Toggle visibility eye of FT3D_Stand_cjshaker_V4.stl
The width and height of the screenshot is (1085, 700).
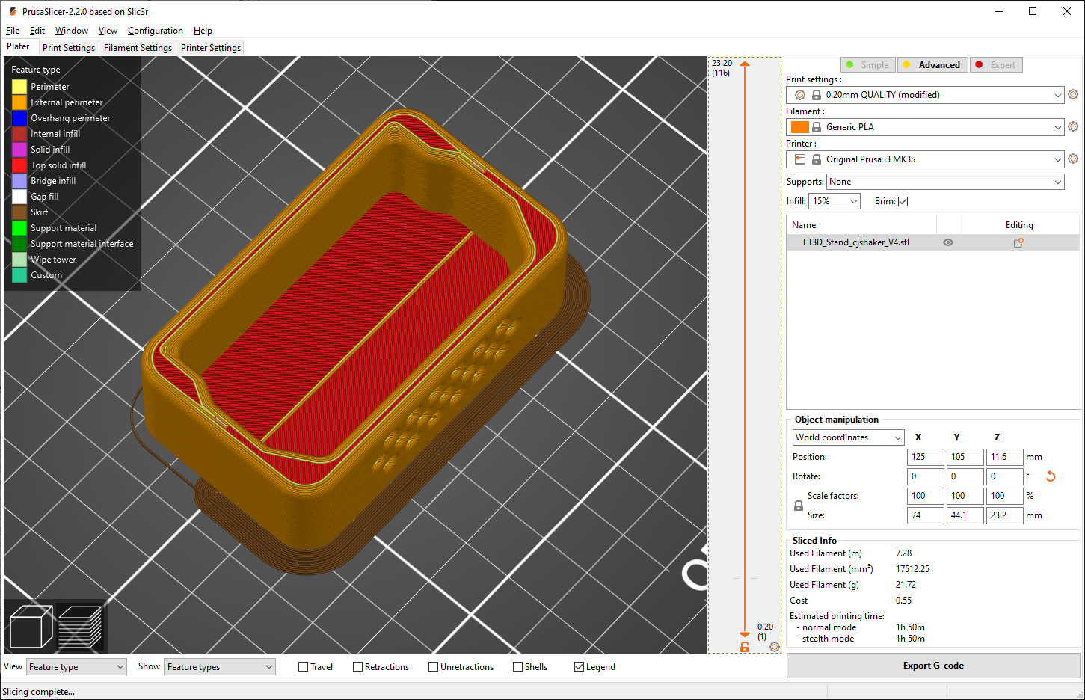tap(948, 242)
